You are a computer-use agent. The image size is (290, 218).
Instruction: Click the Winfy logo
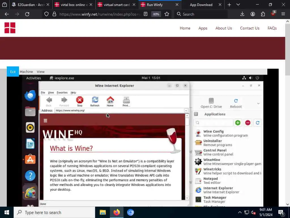click(x=10, y=28)
